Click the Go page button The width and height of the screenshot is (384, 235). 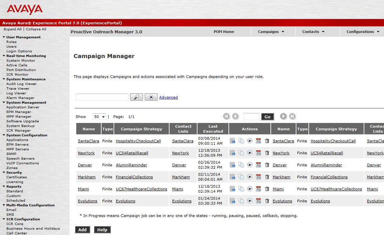coord(267,117)
